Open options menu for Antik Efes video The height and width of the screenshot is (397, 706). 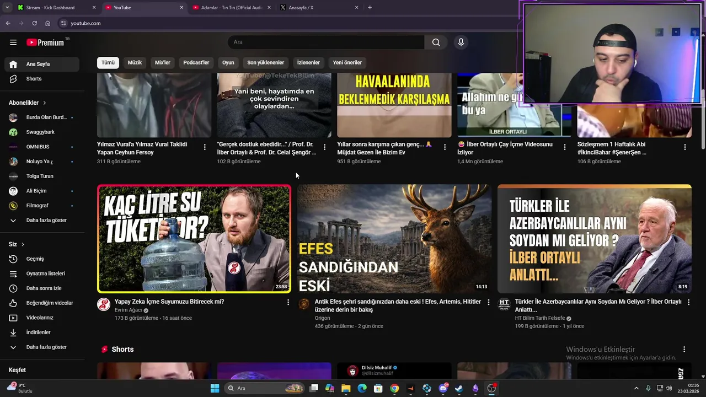pyautogui.click(x=488, y=302)
